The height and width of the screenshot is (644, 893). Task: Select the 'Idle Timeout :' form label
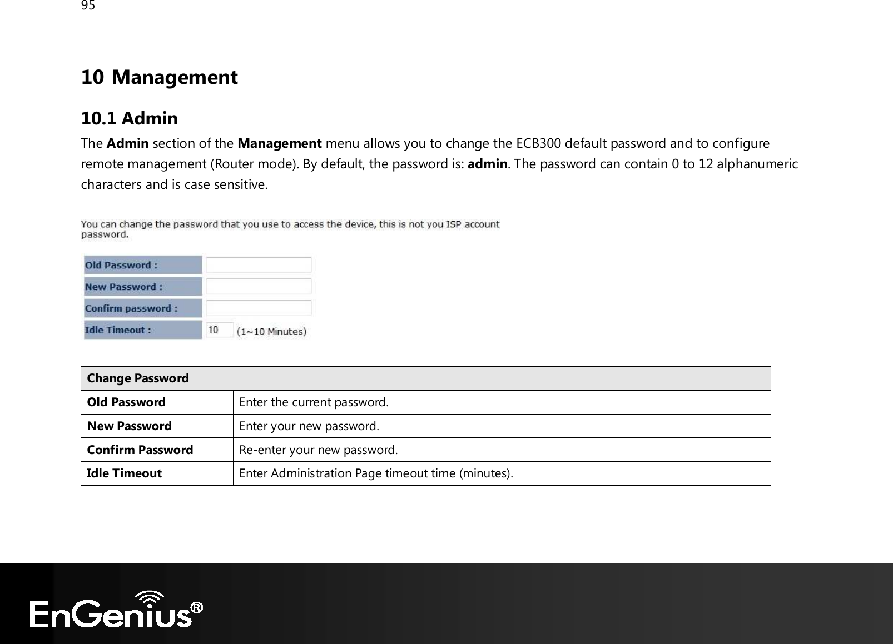click(x=143, y=330)
